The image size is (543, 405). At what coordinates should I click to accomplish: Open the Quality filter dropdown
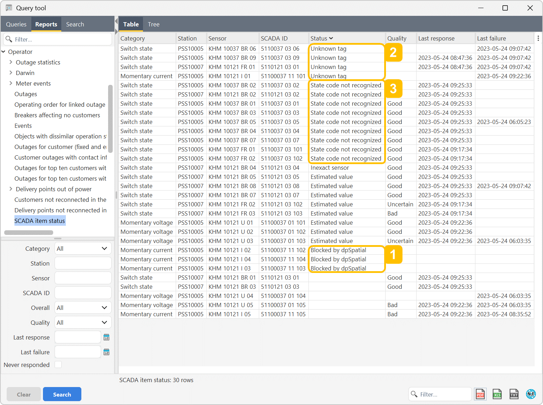83,323
